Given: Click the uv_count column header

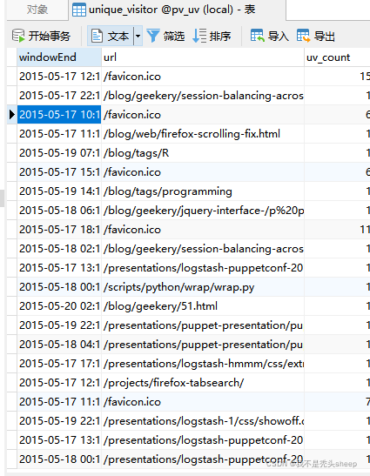Looking at the screenshot, I should 337,57.
